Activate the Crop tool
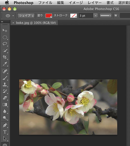 point(5,57)
